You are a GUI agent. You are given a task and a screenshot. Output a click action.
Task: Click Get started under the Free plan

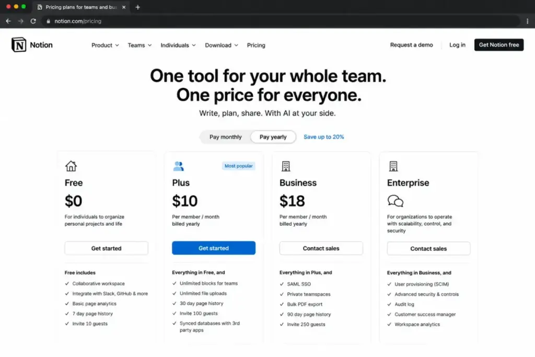(x=106, y=248)
